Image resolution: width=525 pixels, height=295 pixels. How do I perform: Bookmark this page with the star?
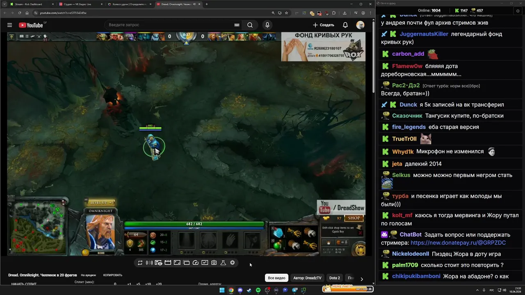click(x=286, y=13)
